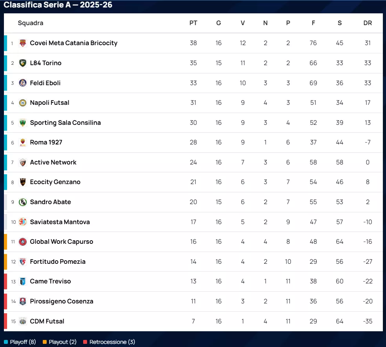This screenshot has width=386, height=347.
Task: Open the Global Work Capurso team link
Action: click(61, 242)
